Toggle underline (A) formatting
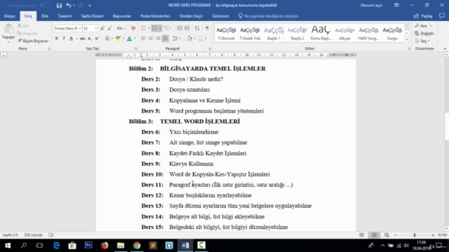This screenshot has height=252, width=449. (72, 38)
